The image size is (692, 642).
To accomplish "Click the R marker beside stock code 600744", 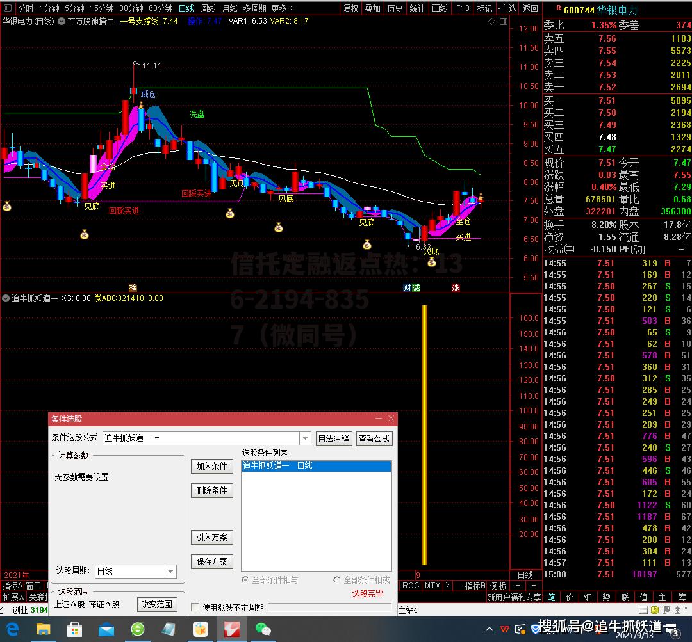I will (x=559, y=8).
